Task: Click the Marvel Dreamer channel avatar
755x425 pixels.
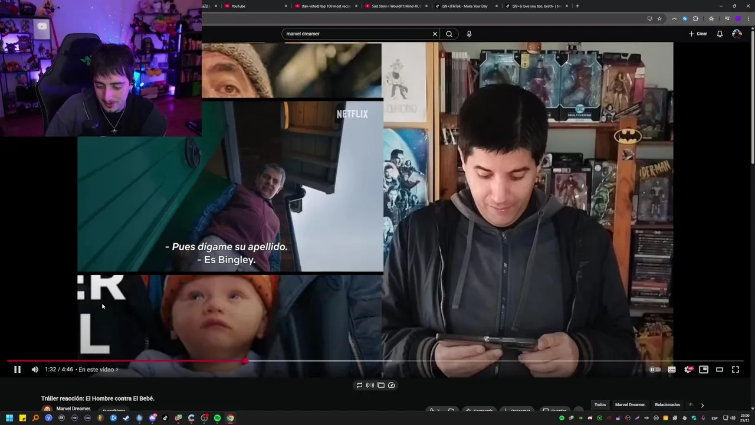Action: tap(47, 409)
